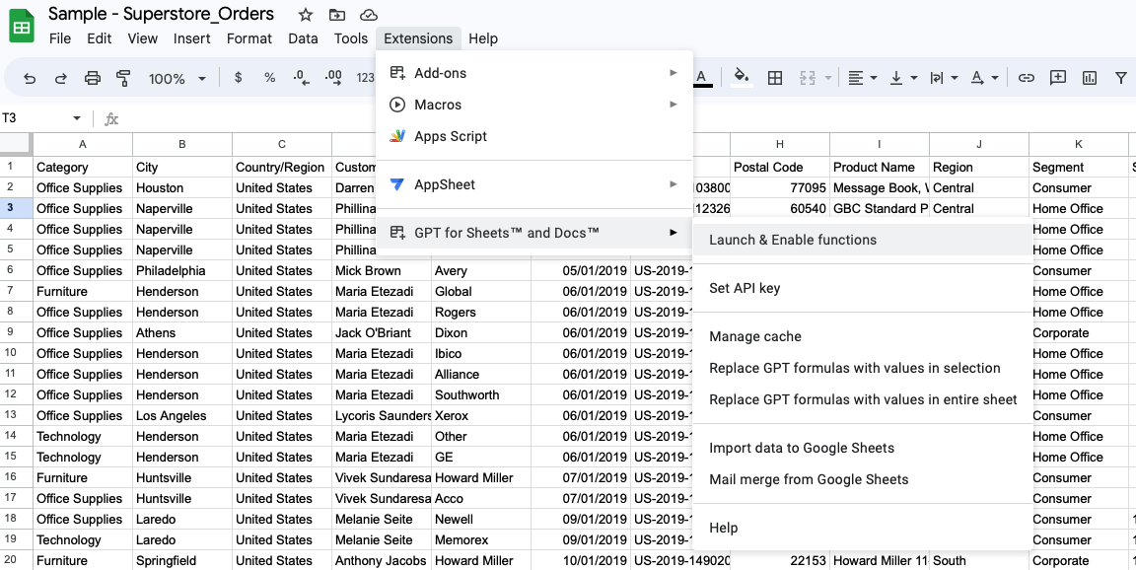Click the print icon

(x=93, y=78)
